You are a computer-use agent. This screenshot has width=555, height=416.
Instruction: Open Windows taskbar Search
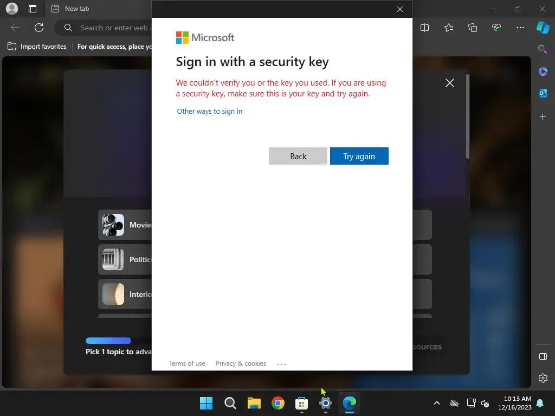click(x=230, y=403)
